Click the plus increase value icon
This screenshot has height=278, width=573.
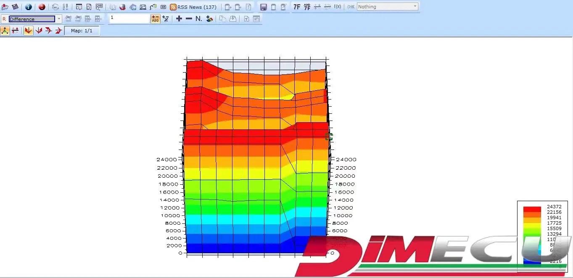point(179,19)
